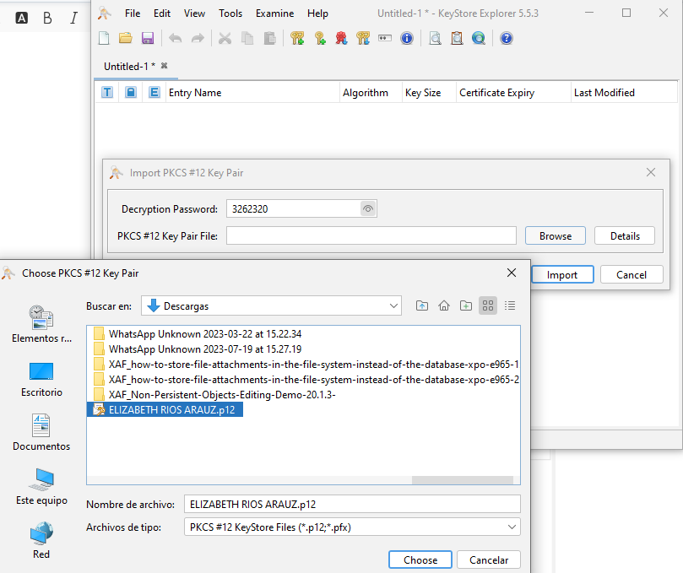Open Este equipo shortcut in file chooser

click(x=41, y=486)
